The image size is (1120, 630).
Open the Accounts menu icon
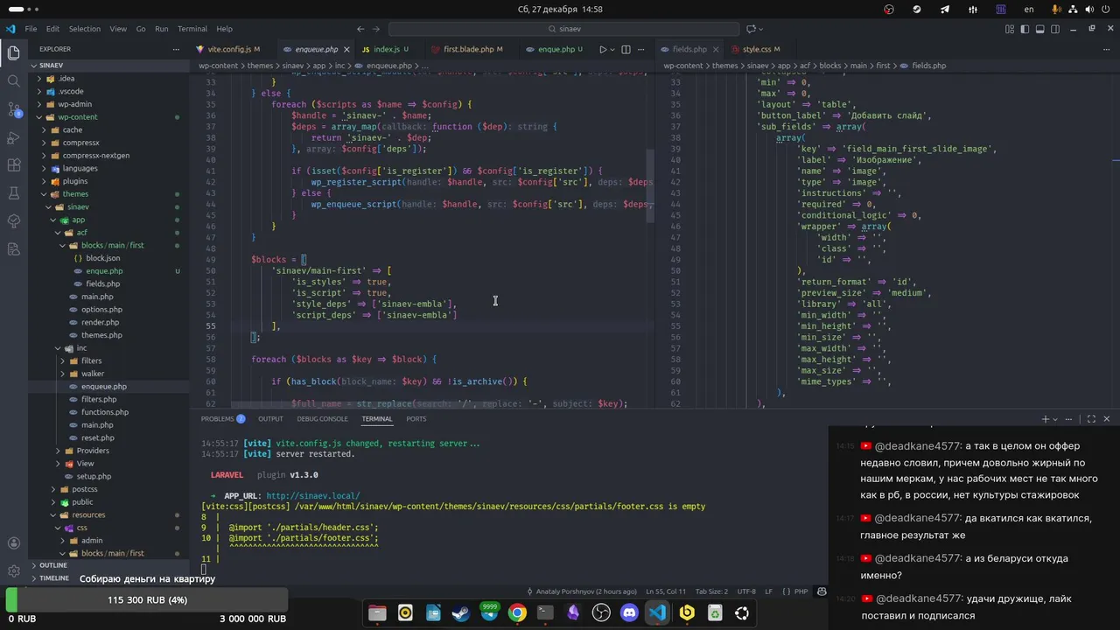click(x=14, y=543)
